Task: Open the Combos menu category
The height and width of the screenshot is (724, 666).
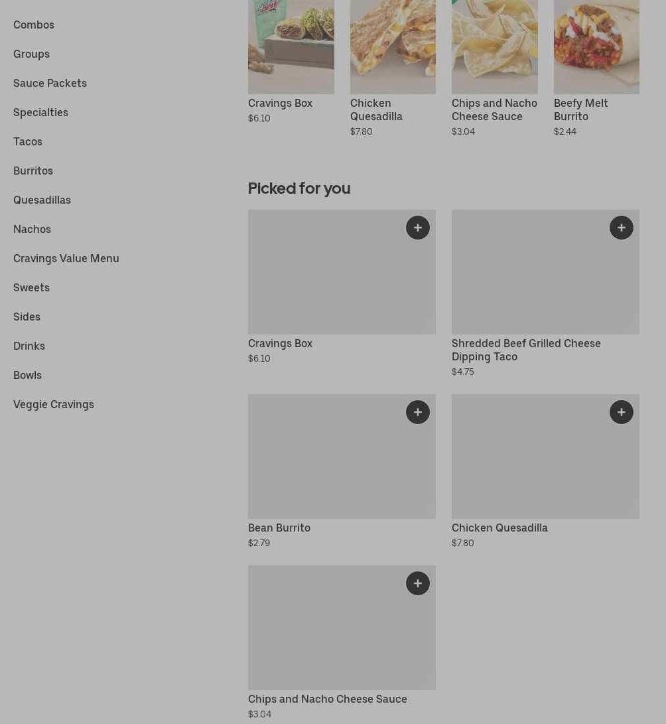Action: [x=34, y=25]
